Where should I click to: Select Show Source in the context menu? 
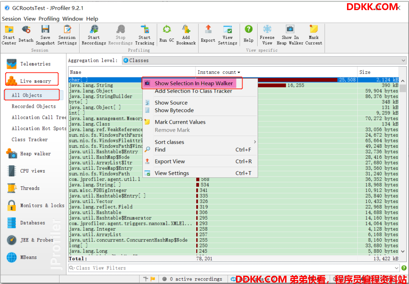click(x=171, y=103)
